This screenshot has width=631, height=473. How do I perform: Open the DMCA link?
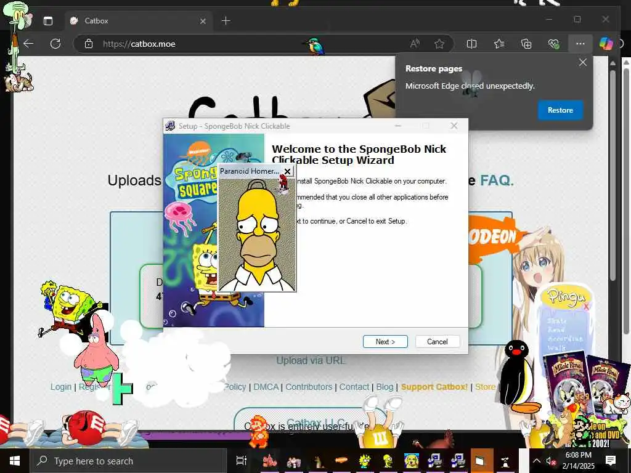coord(266,387)
